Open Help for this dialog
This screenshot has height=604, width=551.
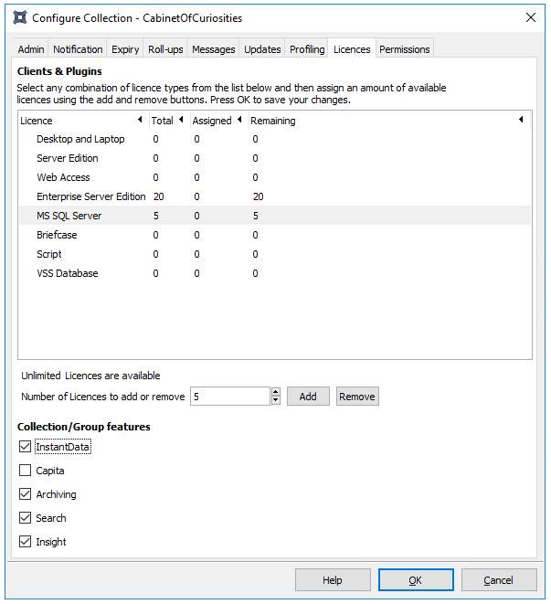pos(333,580)
